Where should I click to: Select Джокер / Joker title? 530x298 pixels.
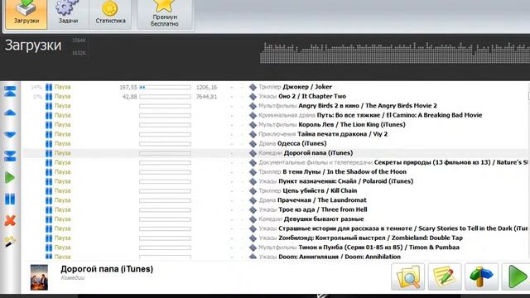click(307, 87)
